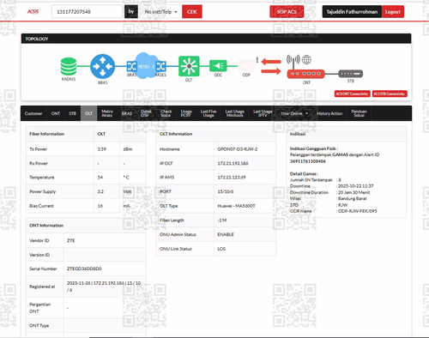429x338 pixels.
Task: Click the Tajuddin Fathurrohman user button
Action: tap(352, 12)
